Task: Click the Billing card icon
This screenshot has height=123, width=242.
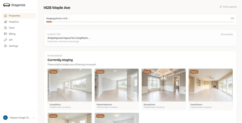Action: (5, 34)
